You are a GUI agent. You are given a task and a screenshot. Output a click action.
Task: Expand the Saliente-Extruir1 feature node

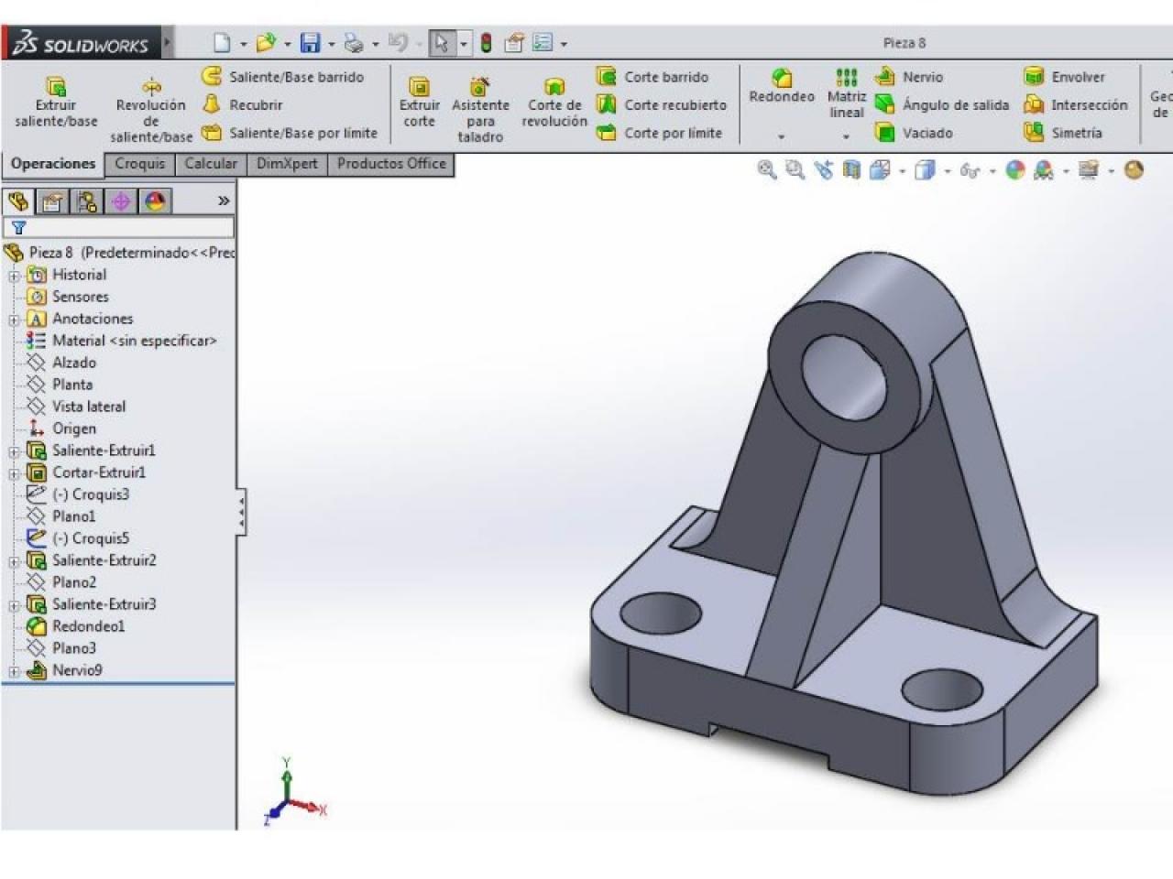click(x=14, y=451)
